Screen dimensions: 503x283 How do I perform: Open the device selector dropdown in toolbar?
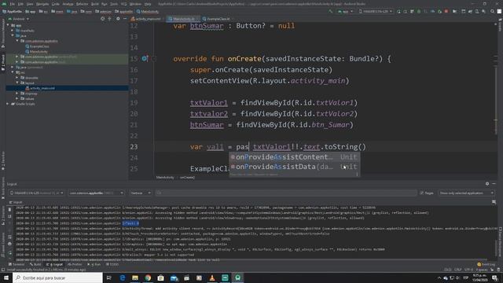pyautogui.click(x=376, y=12)
